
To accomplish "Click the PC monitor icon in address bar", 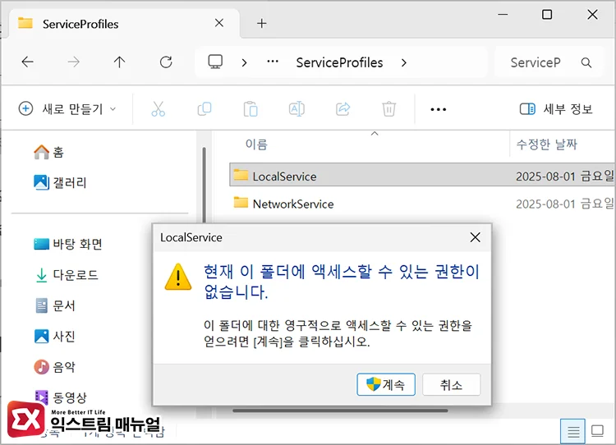I will pyautogui.click(x=215, y=62).
